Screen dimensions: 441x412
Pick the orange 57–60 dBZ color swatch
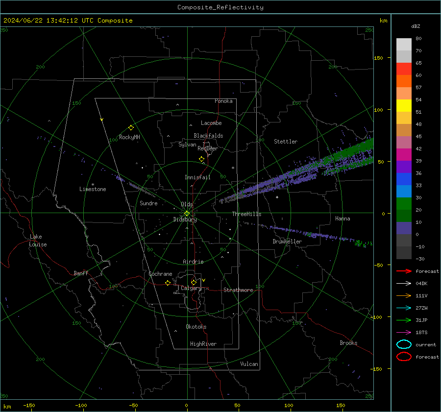click(x=404, y=81)
